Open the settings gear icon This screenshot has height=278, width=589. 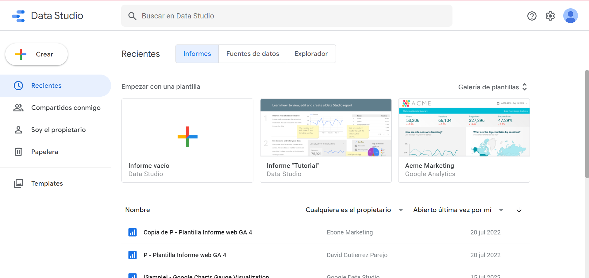click(550, 16)
